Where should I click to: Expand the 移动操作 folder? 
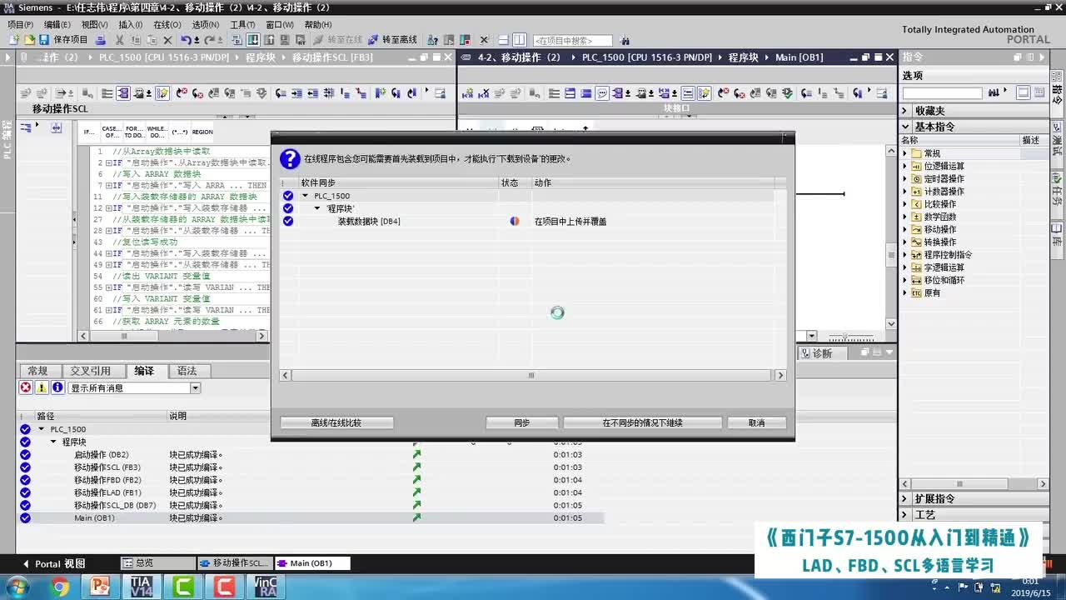coord(905,229)
